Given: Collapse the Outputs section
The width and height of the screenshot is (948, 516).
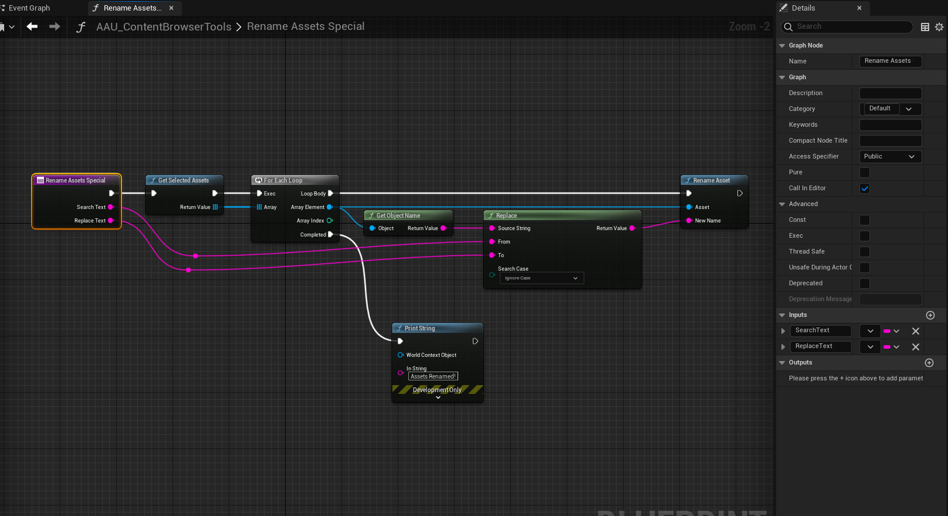Looking at the screenshot, I should (x=782, y=362).
